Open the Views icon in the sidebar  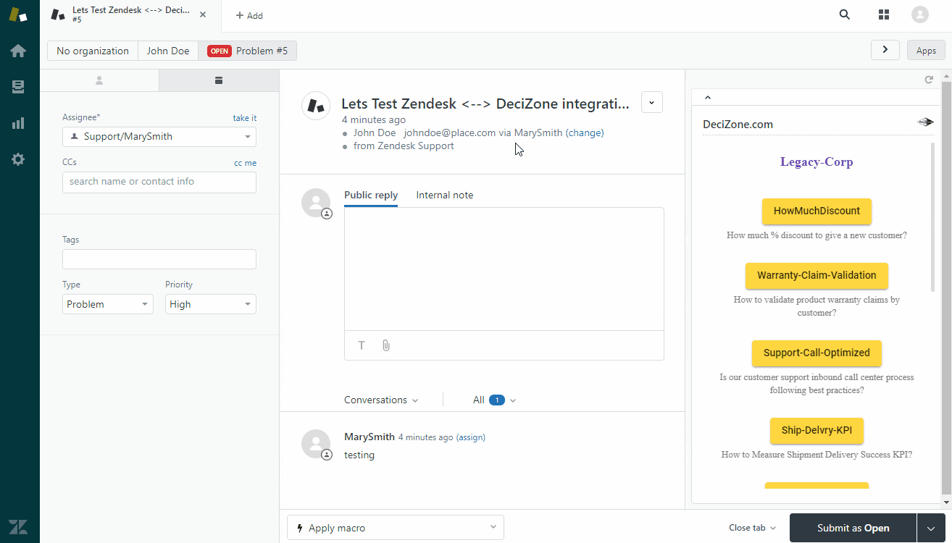[x=19, y=87]
